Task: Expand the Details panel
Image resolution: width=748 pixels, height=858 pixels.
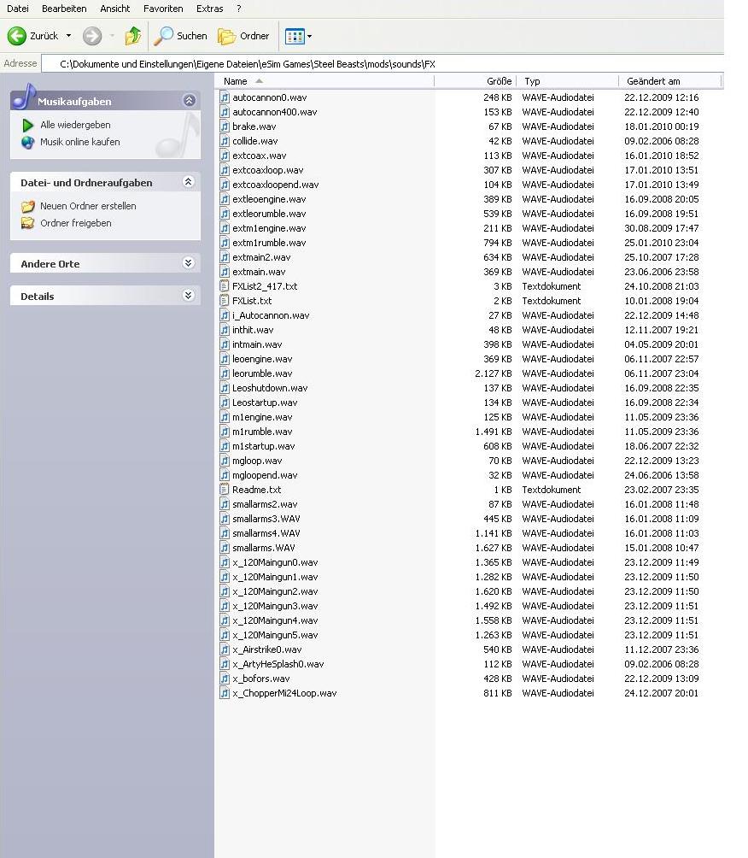Action: 189,296
